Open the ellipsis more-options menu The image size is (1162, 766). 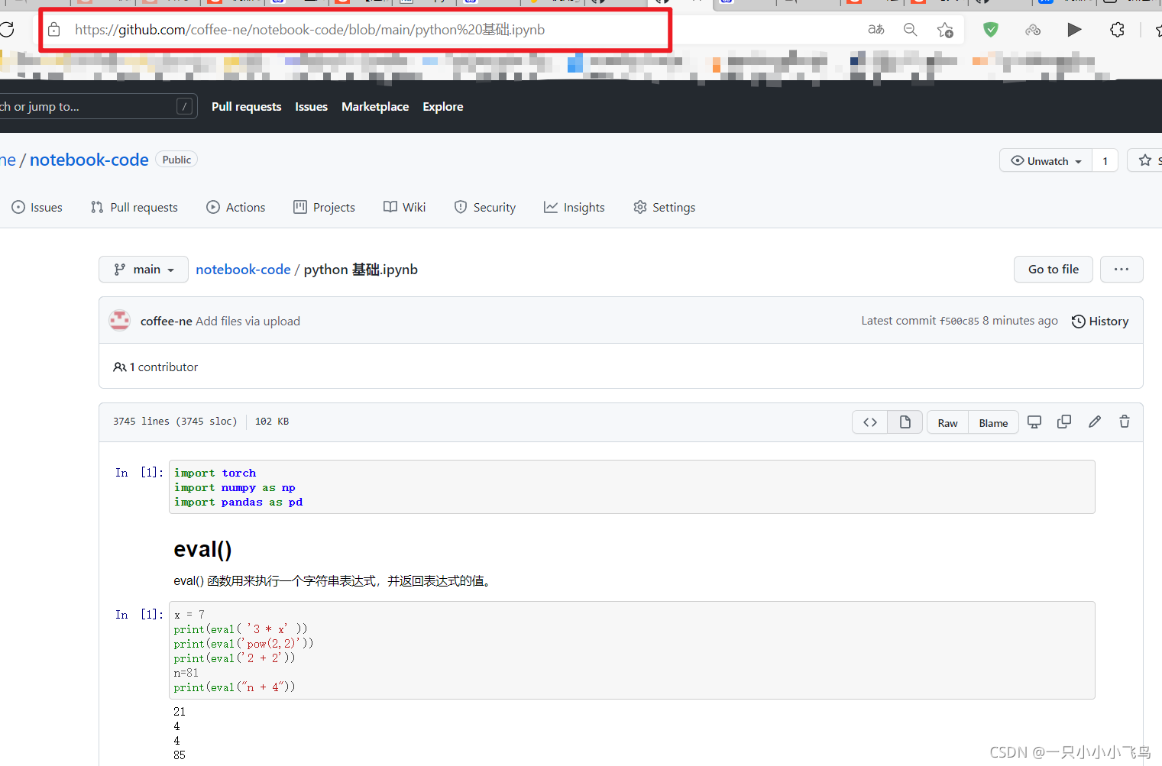(1121, 269)
